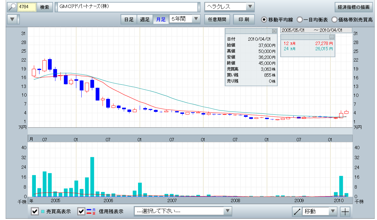Click the magnifying glass search icon
377x220 pixels.
12,7
